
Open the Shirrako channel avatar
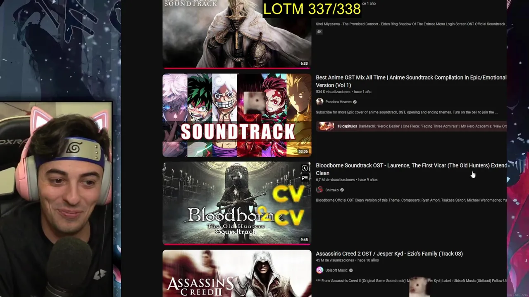point(319,190)
